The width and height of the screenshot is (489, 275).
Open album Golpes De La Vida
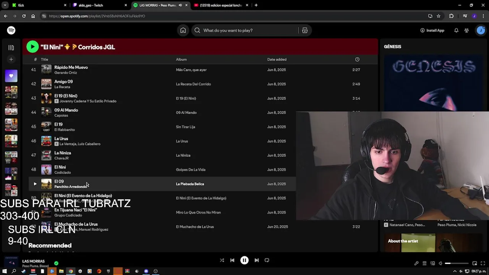click(x=191, y=170)
